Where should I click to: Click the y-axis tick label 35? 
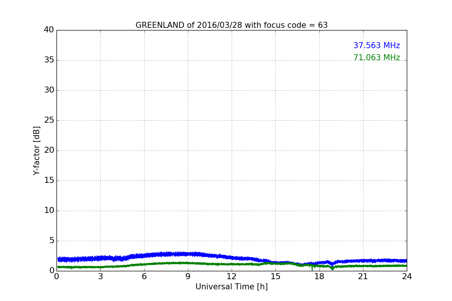[x=49, y=60]
